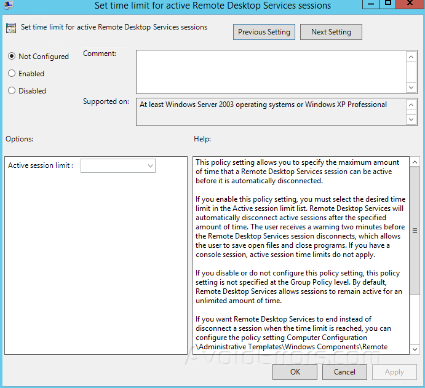425x388 pixels.
Task: Click the Help panel scroll down arrow
Action: (415, 348)
